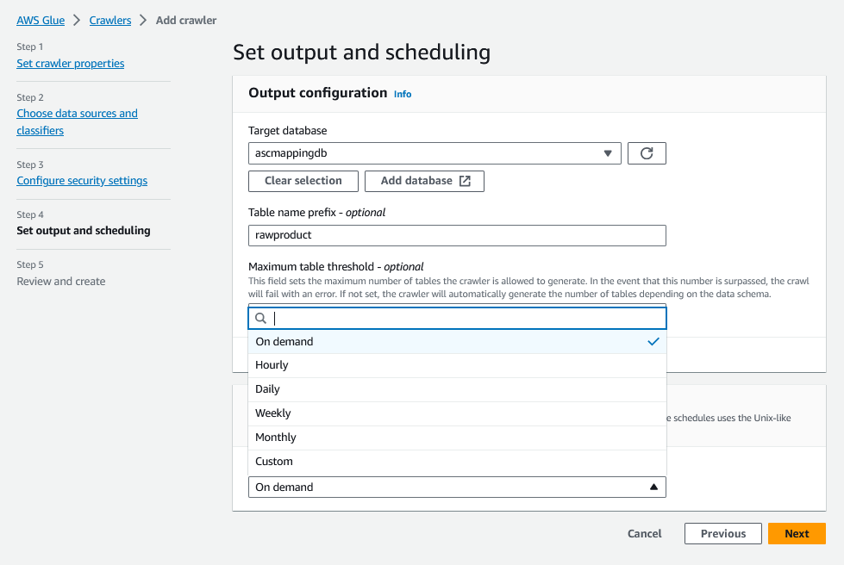Choose Weekly crawler frequency
The height and width of the screenshot is (565, 844).
(273, 413)
